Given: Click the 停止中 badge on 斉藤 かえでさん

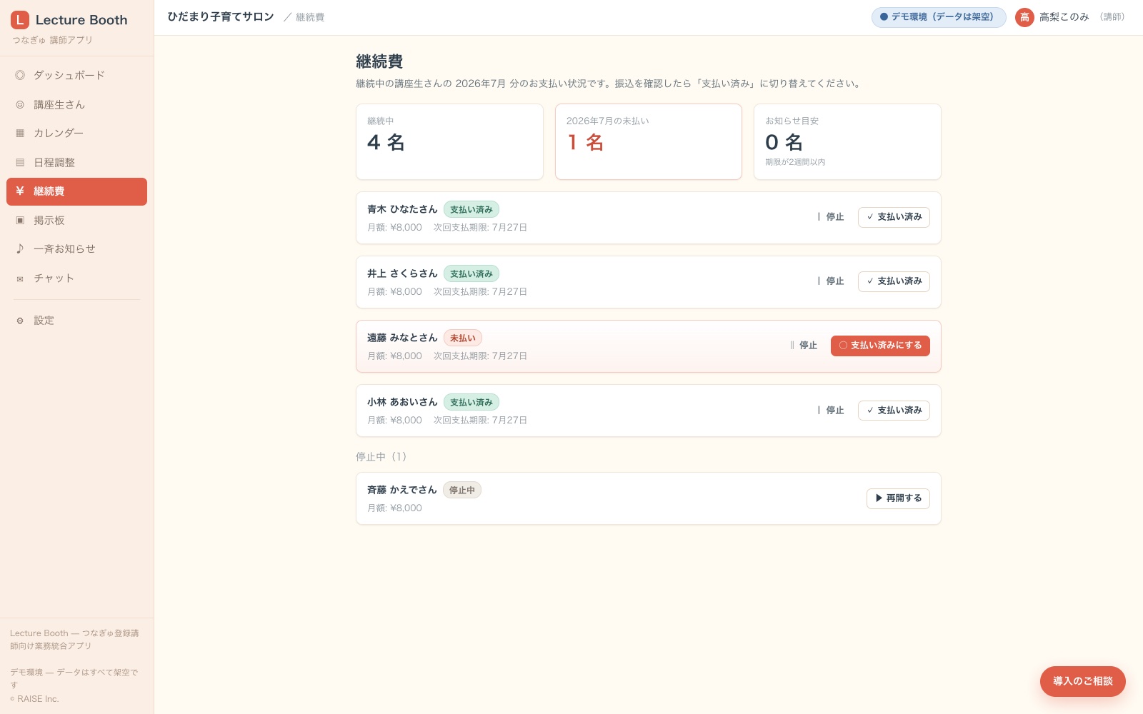Looking at the screenshot, I should 462,491.
